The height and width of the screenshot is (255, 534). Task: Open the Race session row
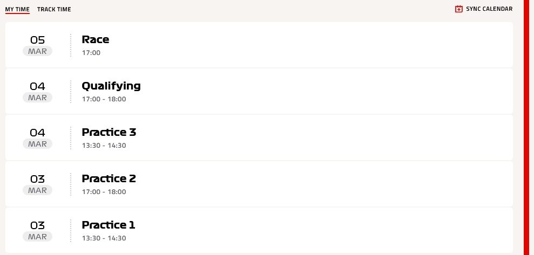[259, 45]
